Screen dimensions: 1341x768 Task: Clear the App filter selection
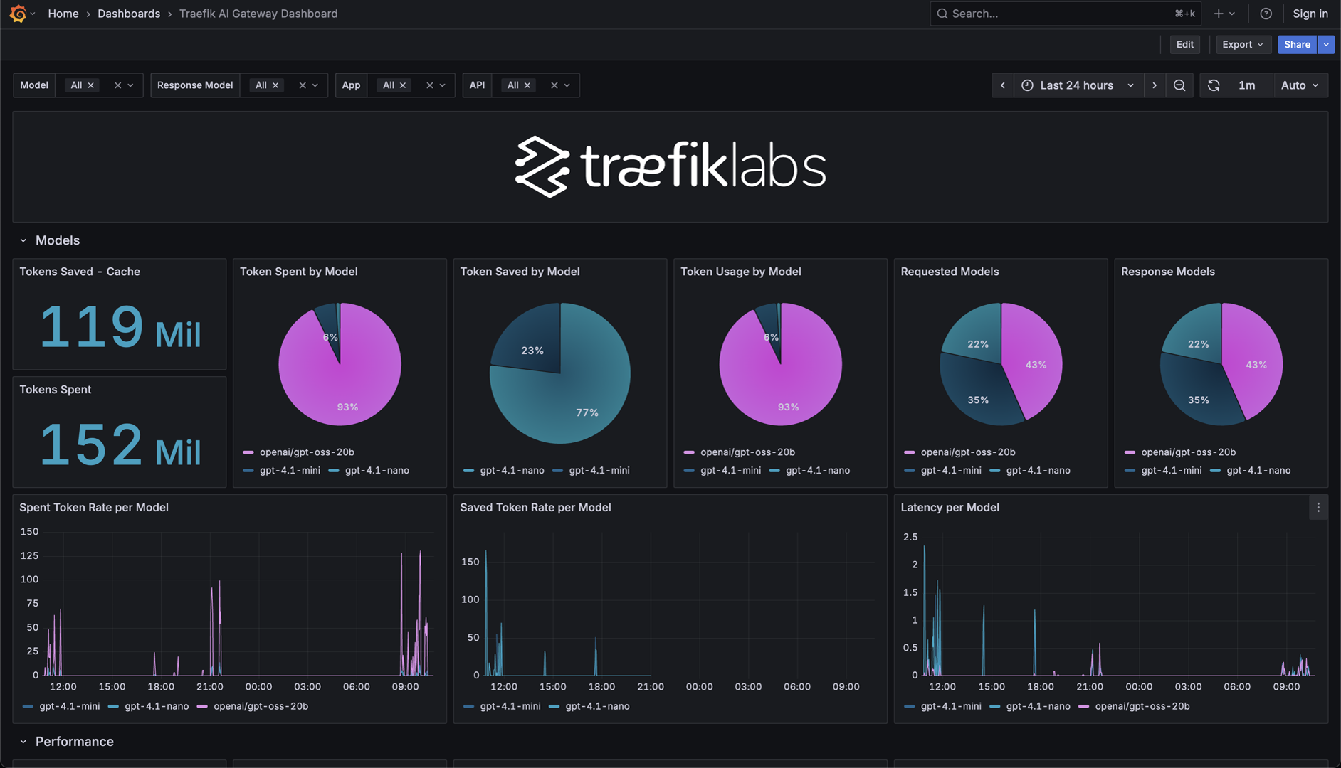pyautogui.click(x=429, y=85)
